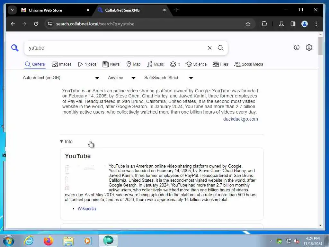Show hidden system tray icons

[x=271, y=241]
